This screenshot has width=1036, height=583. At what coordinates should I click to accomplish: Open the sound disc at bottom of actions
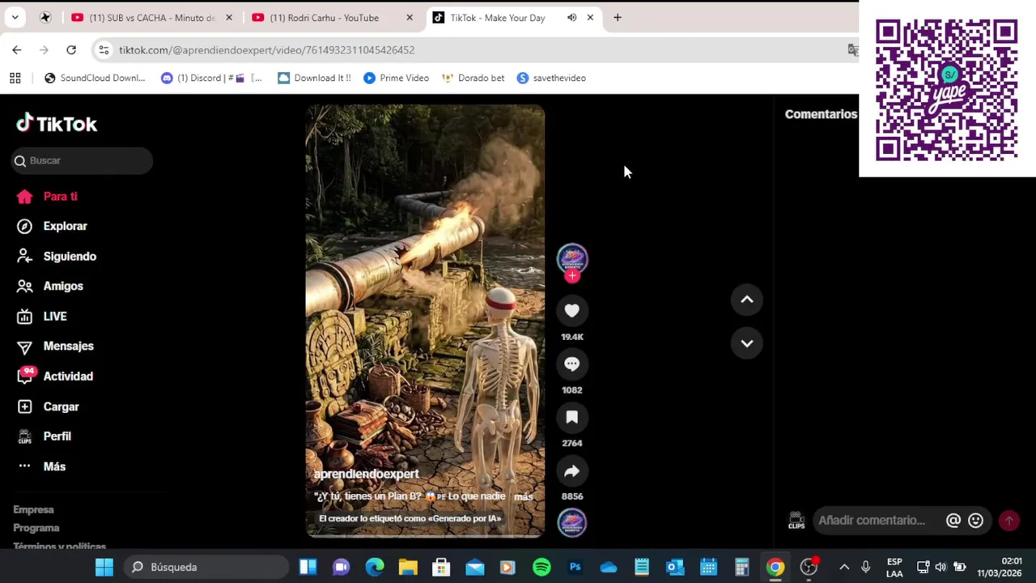point(572,523)
